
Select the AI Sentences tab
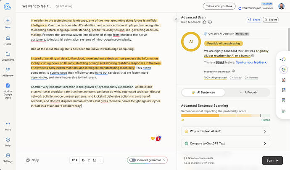tap(203, 92)
